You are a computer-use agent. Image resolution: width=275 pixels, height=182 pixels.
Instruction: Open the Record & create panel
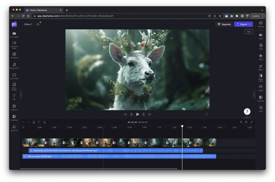(x=14, y=44)
